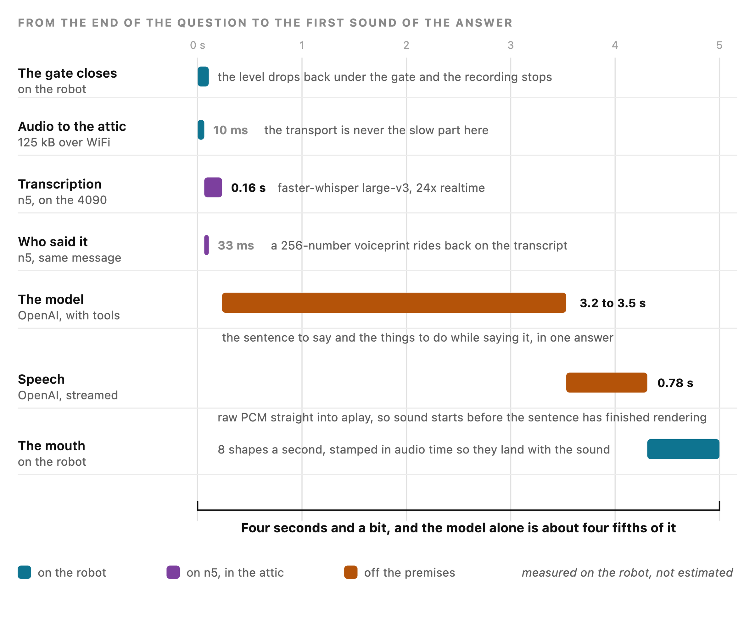Click 'The model' row heading

coord(51,300)
